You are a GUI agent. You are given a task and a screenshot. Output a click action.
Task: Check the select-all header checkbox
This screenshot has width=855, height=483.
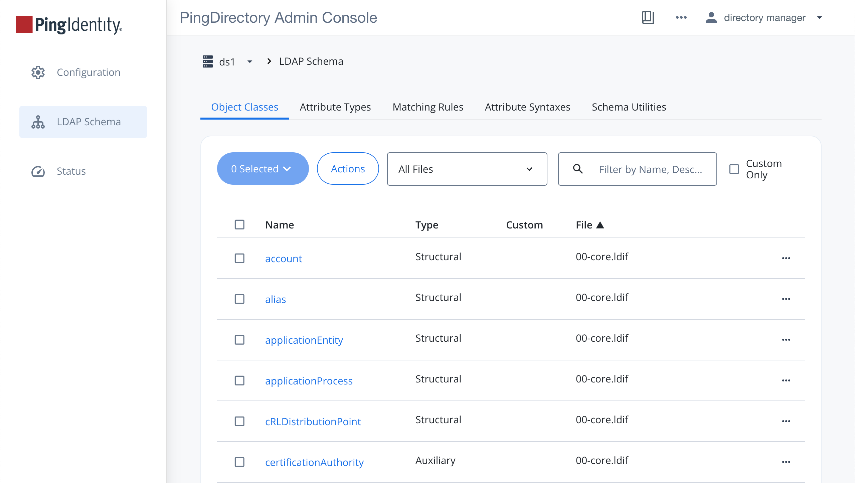click(239, 224)
